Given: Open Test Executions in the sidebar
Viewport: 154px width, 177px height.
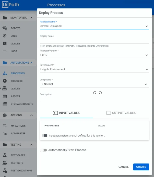Looking at the screenshot, I should pos(21,171).
